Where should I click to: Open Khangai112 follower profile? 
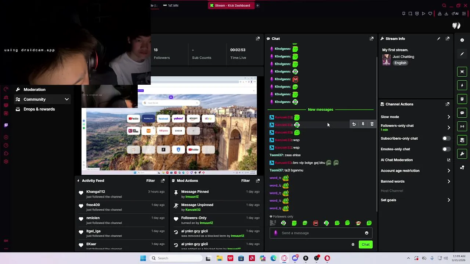click(x=95, y=192)
